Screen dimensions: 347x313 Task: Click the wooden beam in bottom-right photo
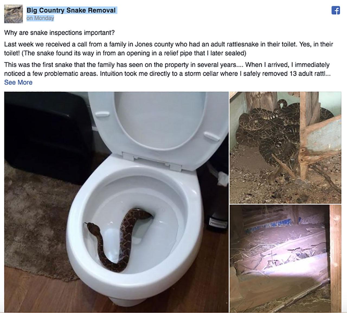coord(335,257)
